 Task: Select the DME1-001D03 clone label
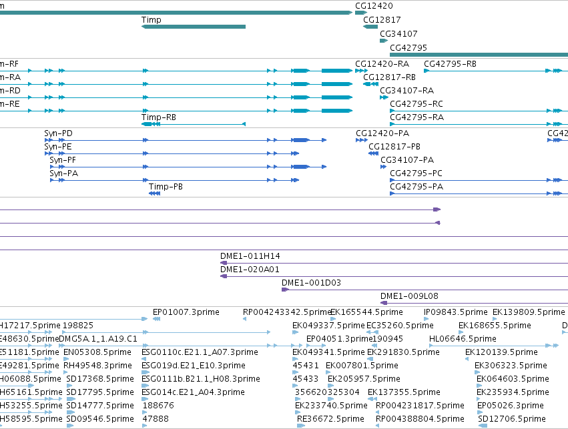(x=312, y=283)
